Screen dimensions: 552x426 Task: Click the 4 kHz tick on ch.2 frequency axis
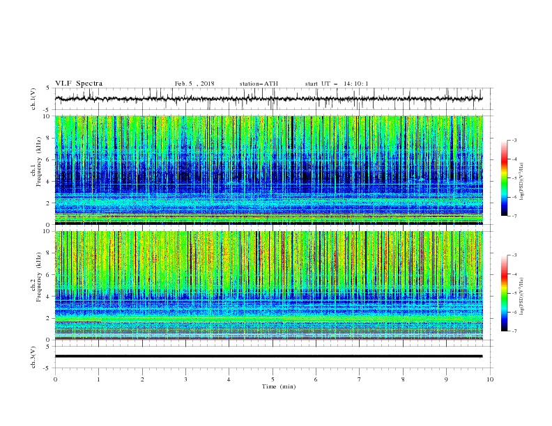click(49, 297)
